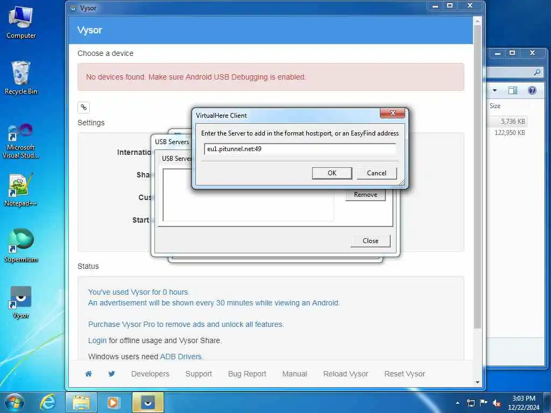The width and height of the screenshot is (551, 413).
Task: Click the taskbar clock and date
Action: tap(524, 403)
